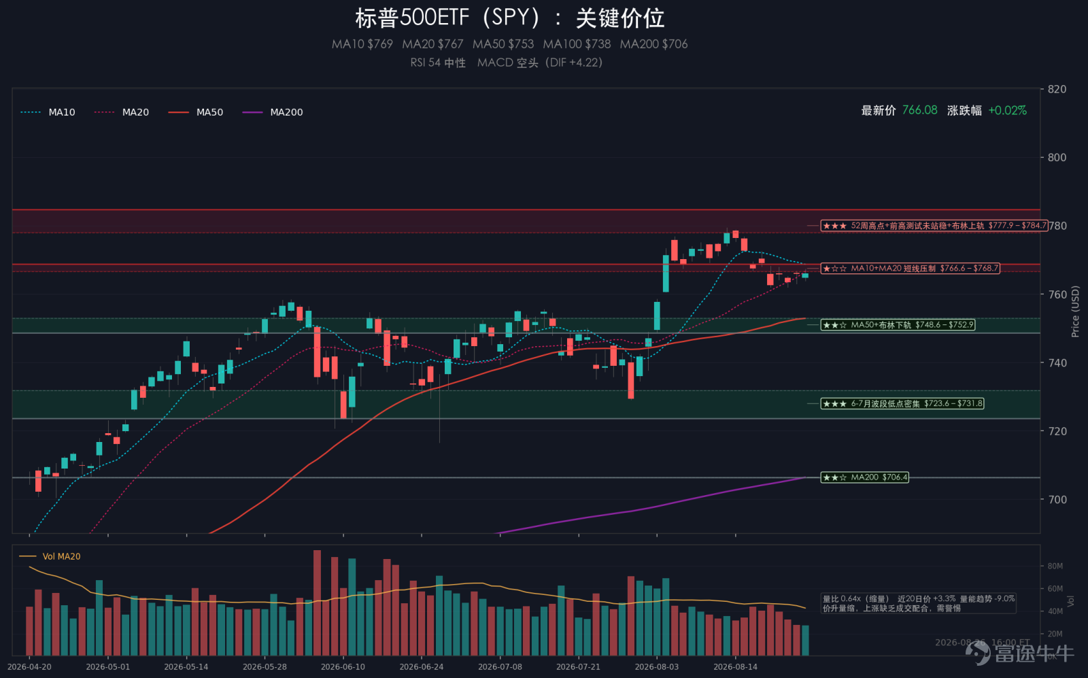Screen dimensions: 1088x678
Task: Click the 2026-05-14 date label
Action: point(186,667)
